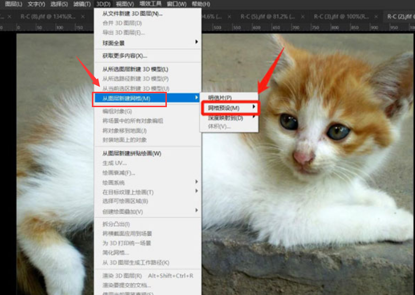Open the 滤镜(T) menu
Image resolution: width=415 pixels, height=295 pixels.
[82, 4]
